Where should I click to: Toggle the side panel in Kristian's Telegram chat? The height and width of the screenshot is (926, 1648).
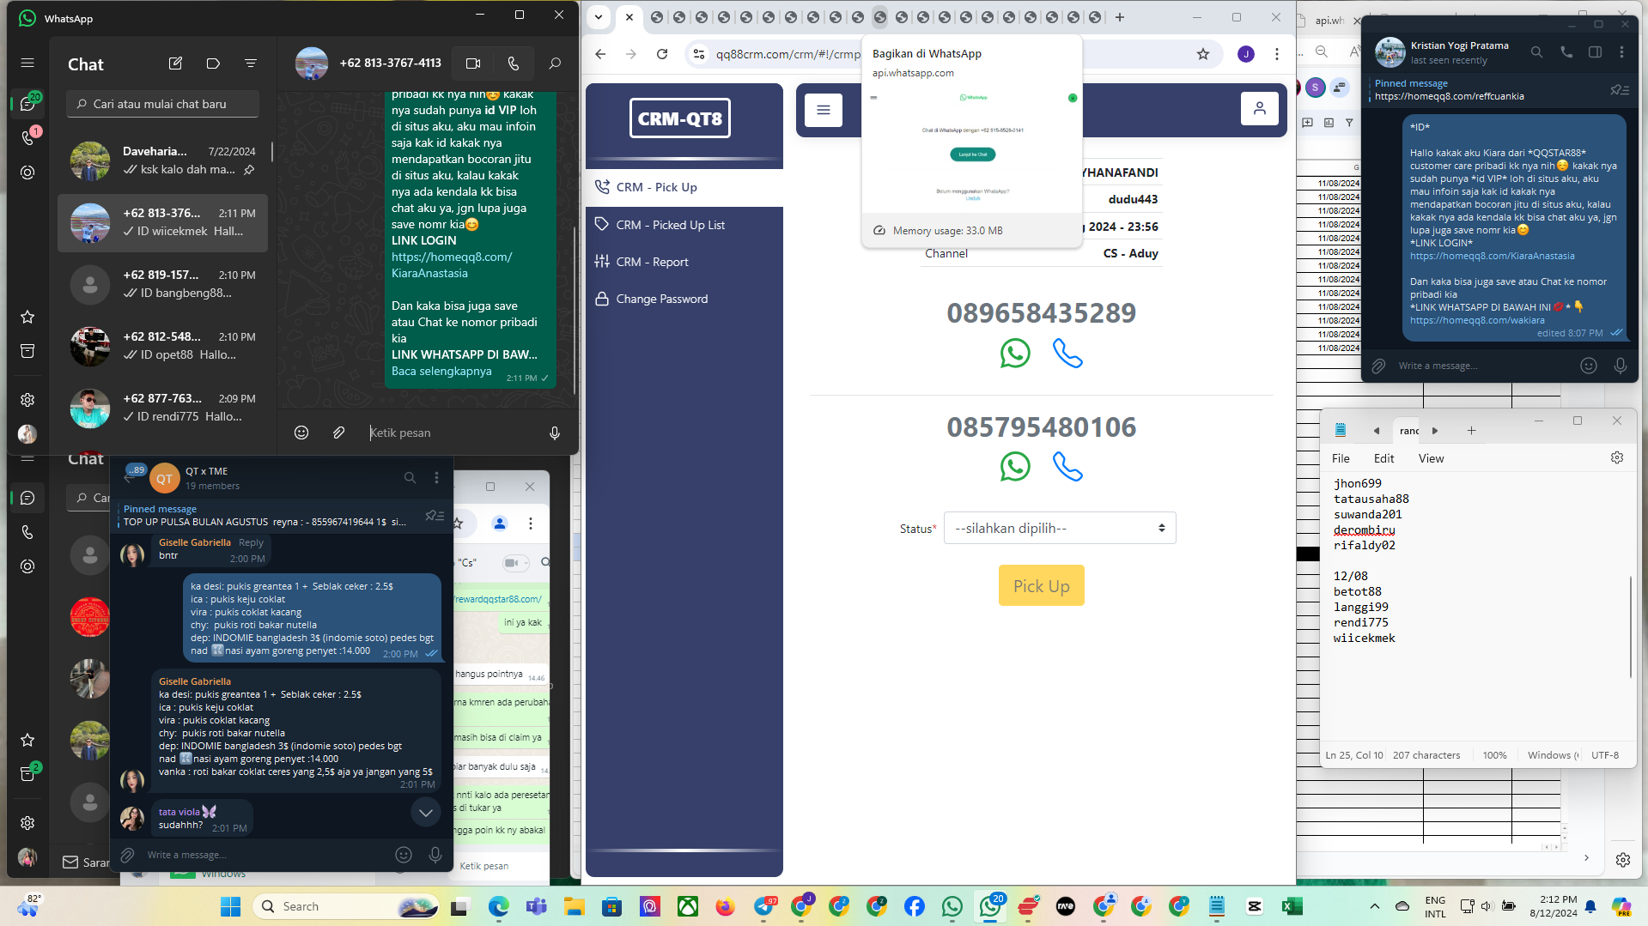coord(1595,52)
